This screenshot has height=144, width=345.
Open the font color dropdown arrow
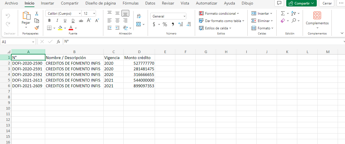[76, 28]
